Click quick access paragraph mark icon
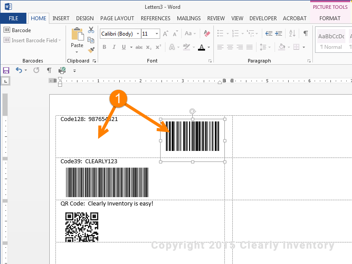The height and width of the screenshot is (264, 352). (x=49, y=70)
